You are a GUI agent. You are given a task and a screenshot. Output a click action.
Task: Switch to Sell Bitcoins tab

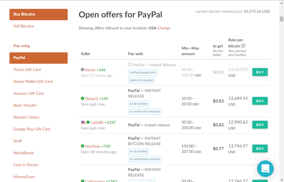pos(24,26)
